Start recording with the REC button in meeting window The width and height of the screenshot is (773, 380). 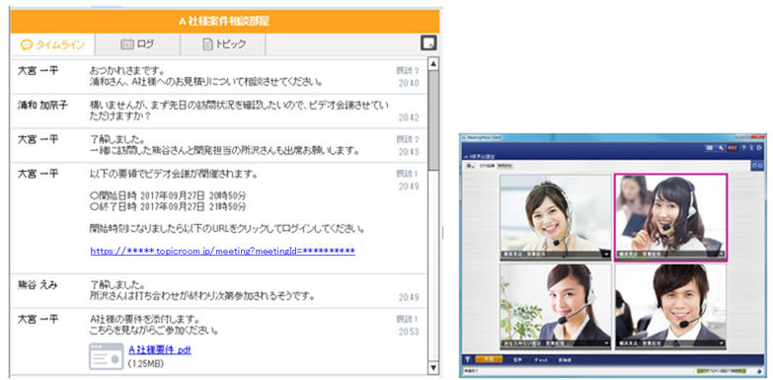tap(733, 148)
